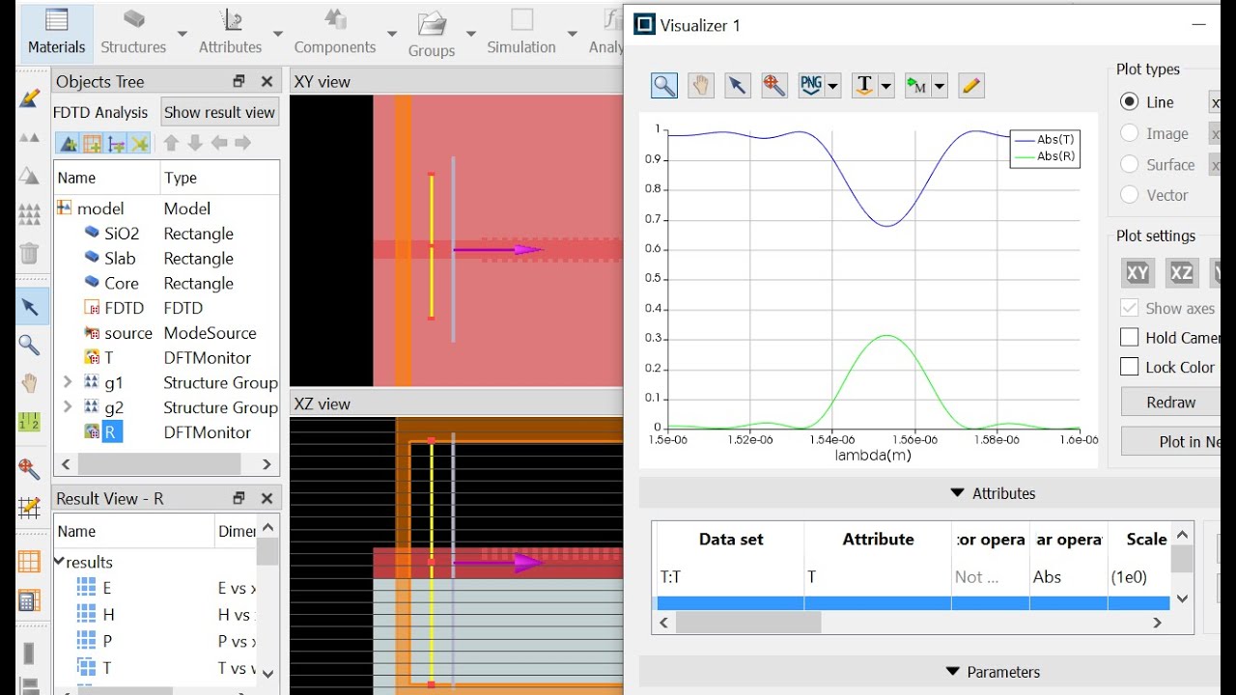Click the Simulation toolbar icon
The width and height of the screenshot is (1236, 695).
point(521,19)
